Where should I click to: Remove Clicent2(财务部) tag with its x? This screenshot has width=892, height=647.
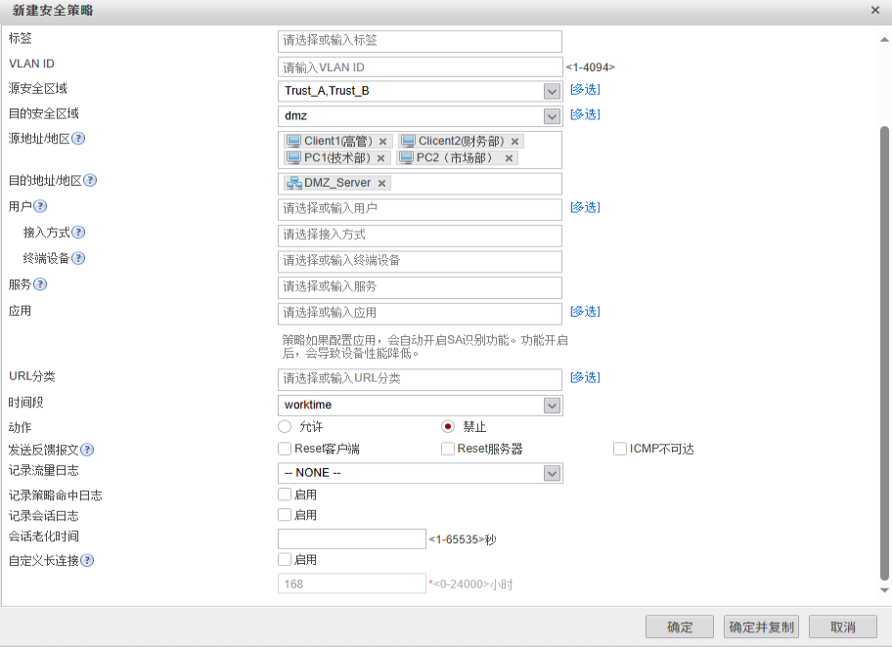(x=514, y=142)
